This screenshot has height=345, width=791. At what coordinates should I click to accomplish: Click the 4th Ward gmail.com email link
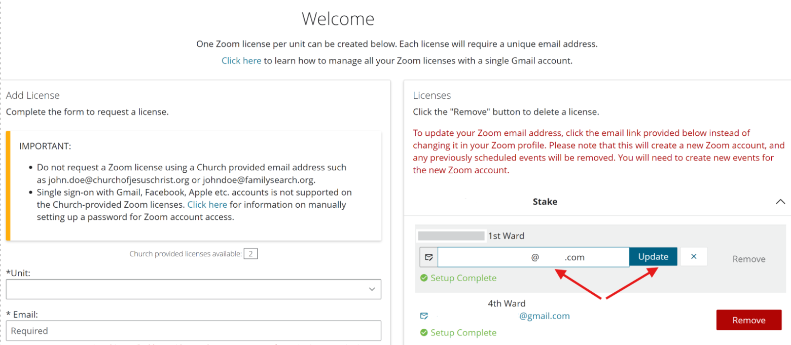tap(544, 316)
